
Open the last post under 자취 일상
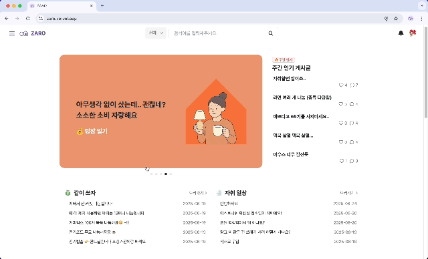288,242
